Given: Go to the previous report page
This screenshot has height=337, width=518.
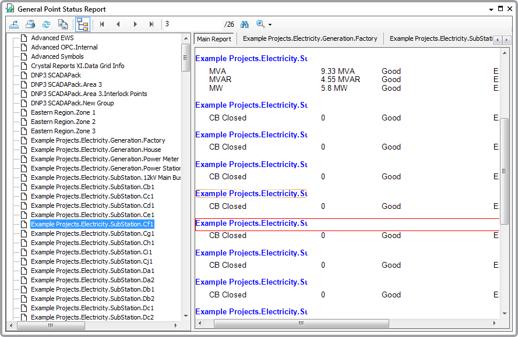Looking at the screenshot, I should click(x=119, y=24).
